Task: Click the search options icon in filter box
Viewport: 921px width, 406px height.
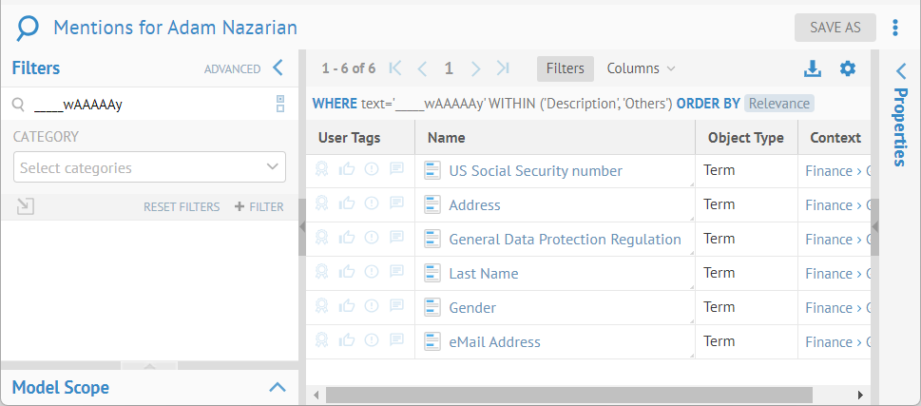Action: click(x=279, y=104)
